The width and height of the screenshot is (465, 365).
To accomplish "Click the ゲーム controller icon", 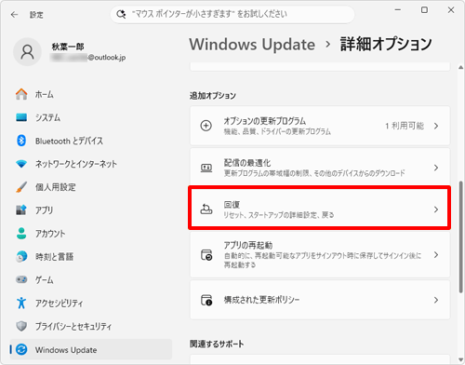I will point(21,279).
